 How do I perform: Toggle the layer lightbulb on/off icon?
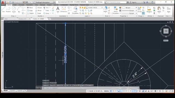tap(80, 8)
